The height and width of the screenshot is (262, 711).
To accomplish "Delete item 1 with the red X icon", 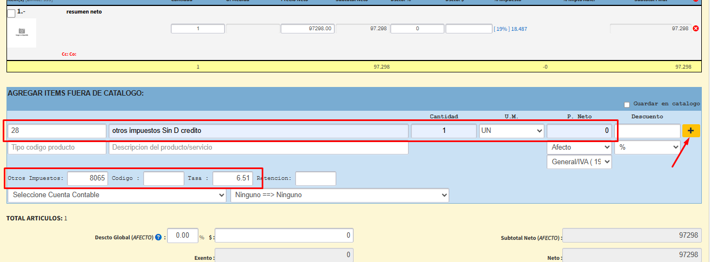I will [696, 29].
